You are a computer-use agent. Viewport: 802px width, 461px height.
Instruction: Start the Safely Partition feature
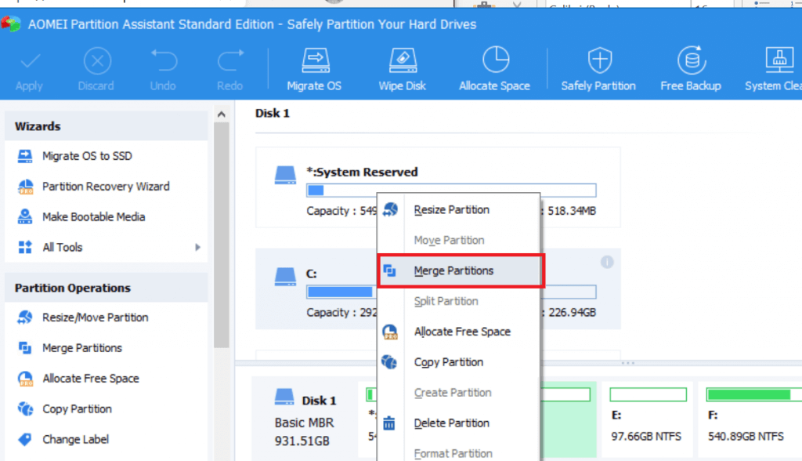click(x=598, y=69)
